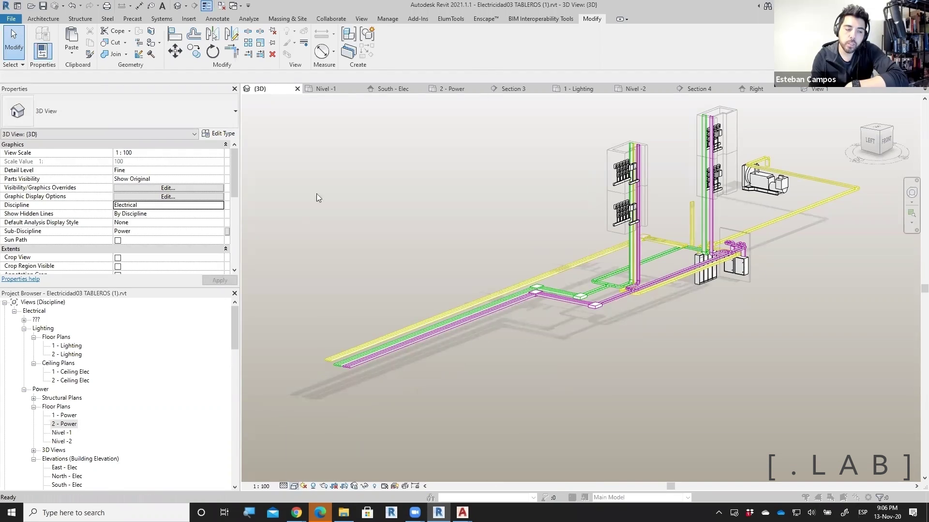Open the Properties palette button in ribbon

(x=42, y=51)
